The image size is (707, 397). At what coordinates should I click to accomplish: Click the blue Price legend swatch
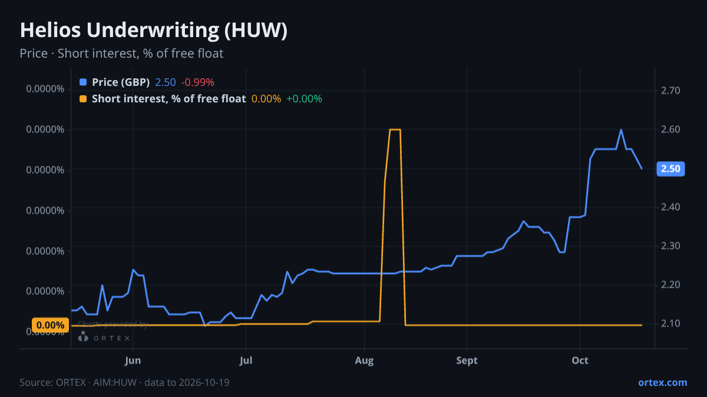[83, 82]
